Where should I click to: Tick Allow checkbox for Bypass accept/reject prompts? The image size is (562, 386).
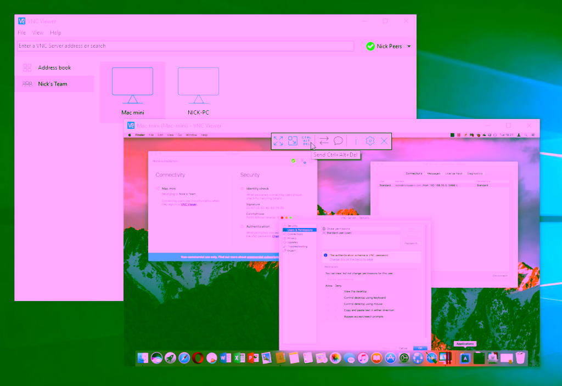click(x=329, y=316)
